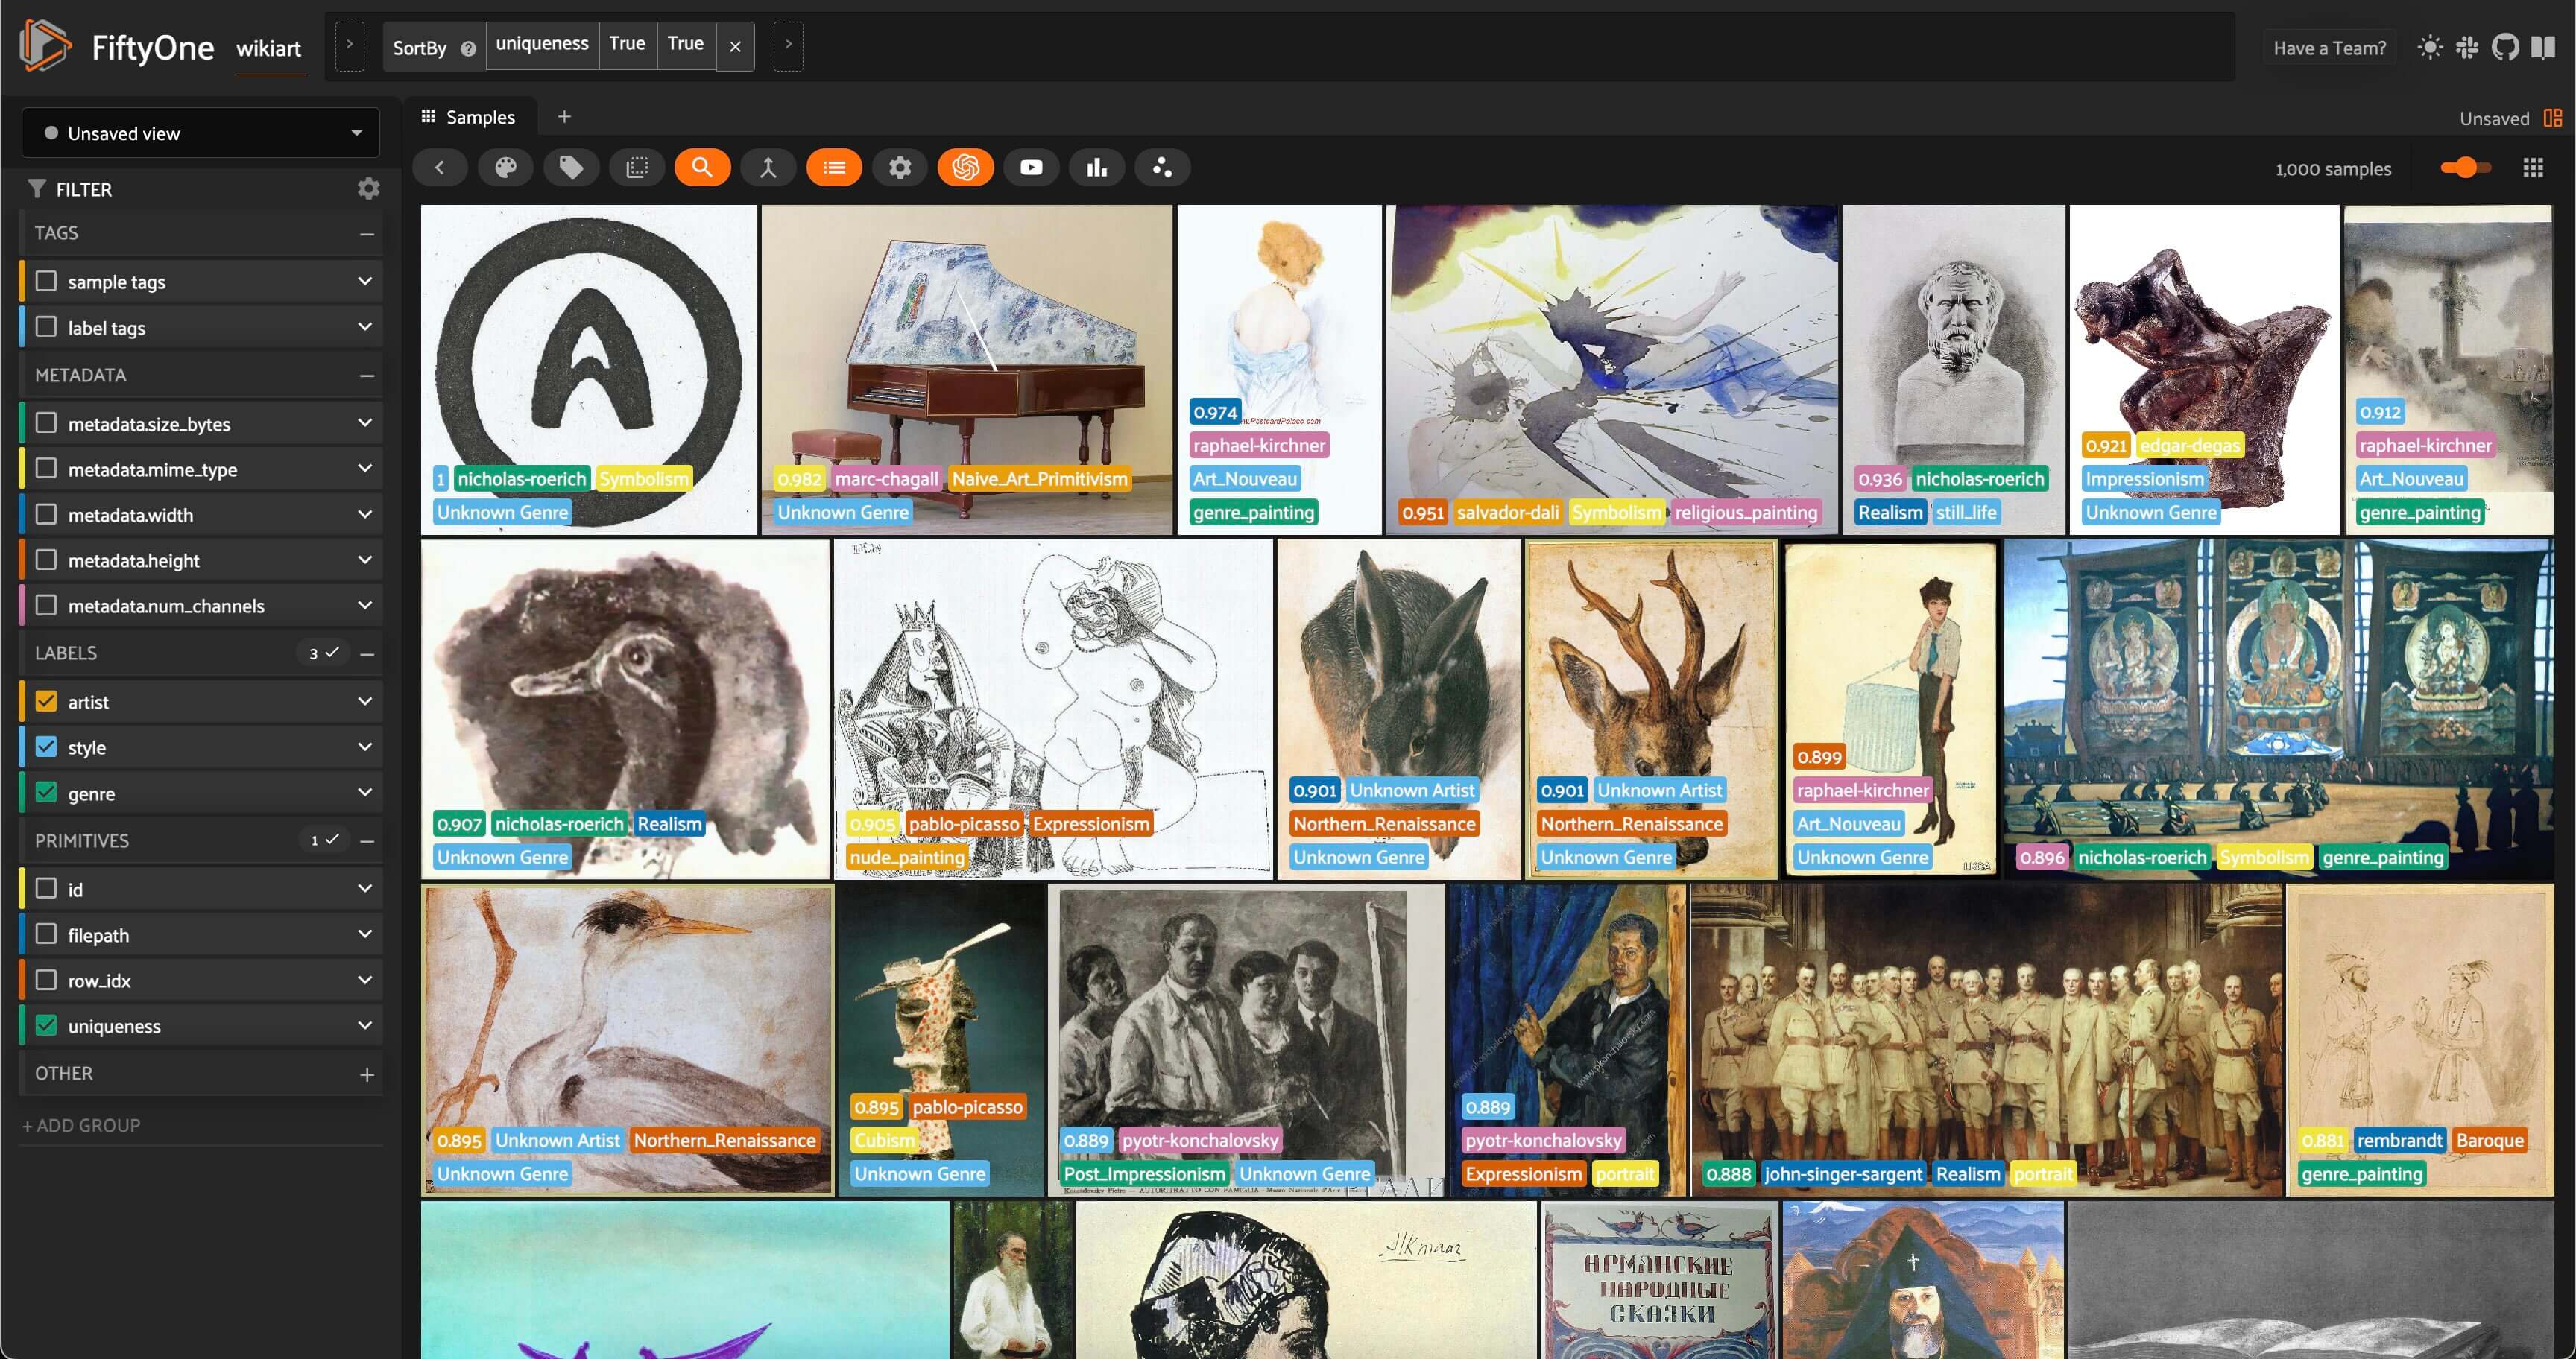Open the patches view icon
This screenshot has height=1359, width=2576.
[637, 167]
